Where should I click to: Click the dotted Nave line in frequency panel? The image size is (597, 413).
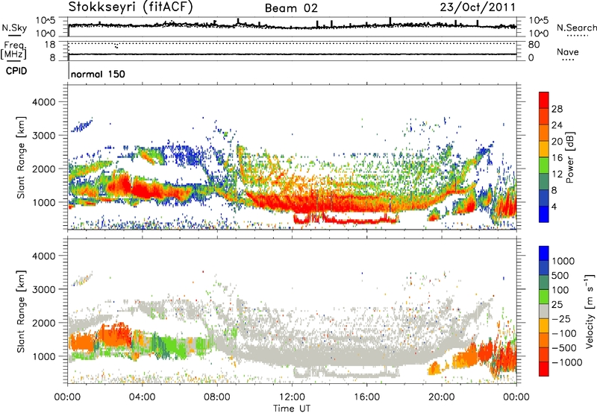click(292, 43)
